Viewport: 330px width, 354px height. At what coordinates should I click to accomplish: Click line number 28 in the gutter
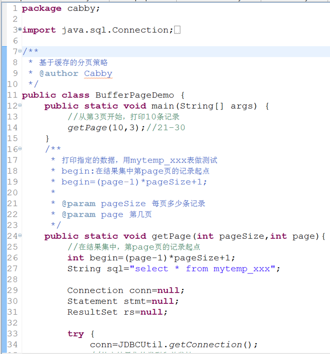(12, 280)
